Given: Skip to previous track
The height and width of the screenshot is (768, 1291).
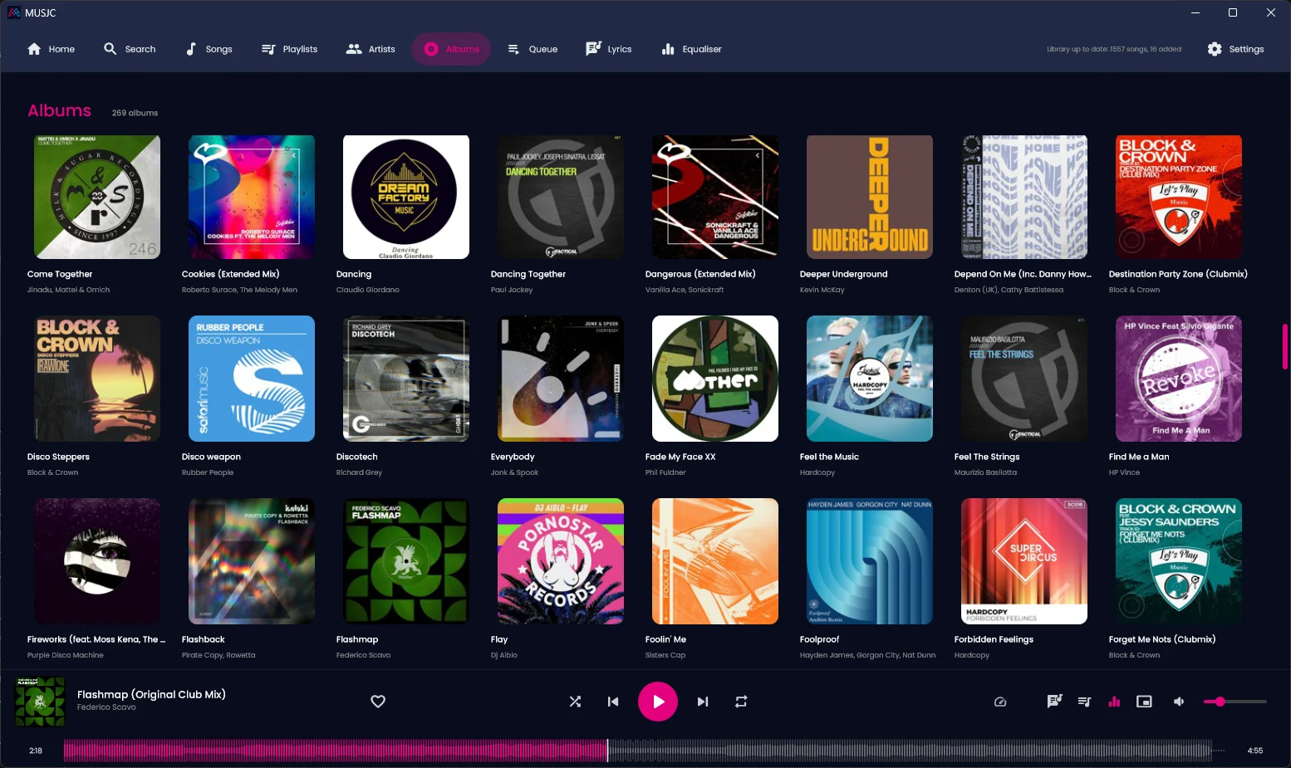Looking at the screenshot, I should coord(613,702).
